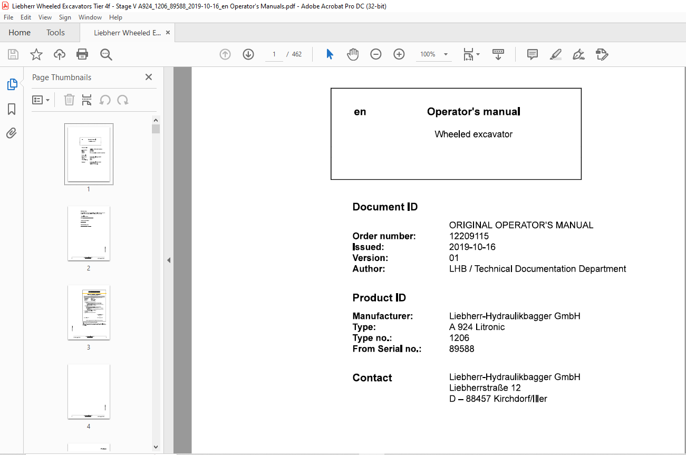
Task: Add document to favorites with the star icon
Action: point(36,54)
